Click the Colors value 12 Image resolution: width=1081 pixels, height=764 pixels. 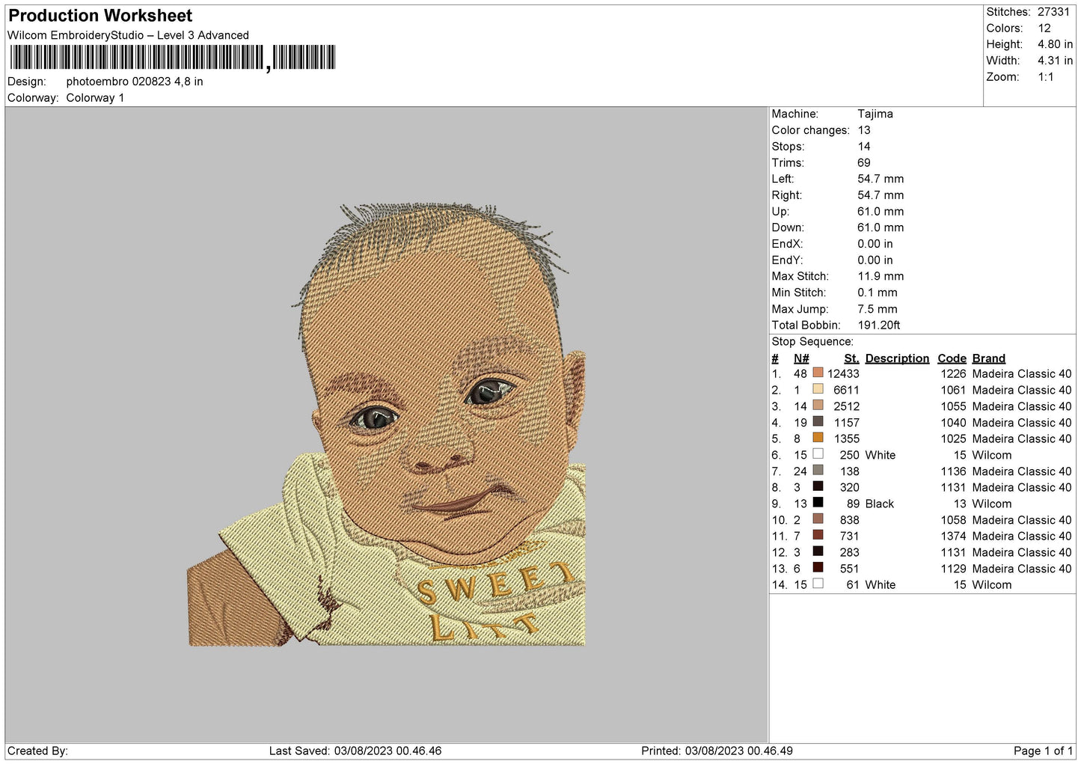click(x=1044, y=28)
